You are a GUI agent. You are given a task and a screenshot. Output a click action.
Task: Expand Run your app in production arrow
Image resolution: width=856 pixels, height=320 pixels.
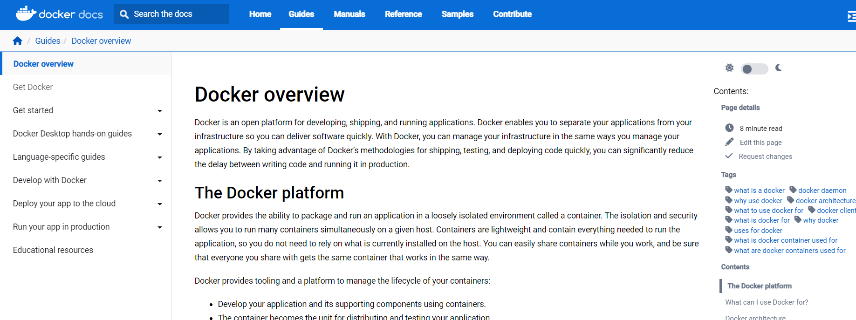pyautogui.click(x=160, y=227)
